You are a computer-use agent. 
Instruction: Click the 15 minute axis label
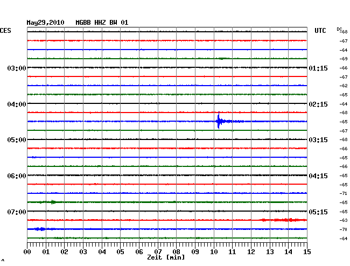[x=307, y=252]
